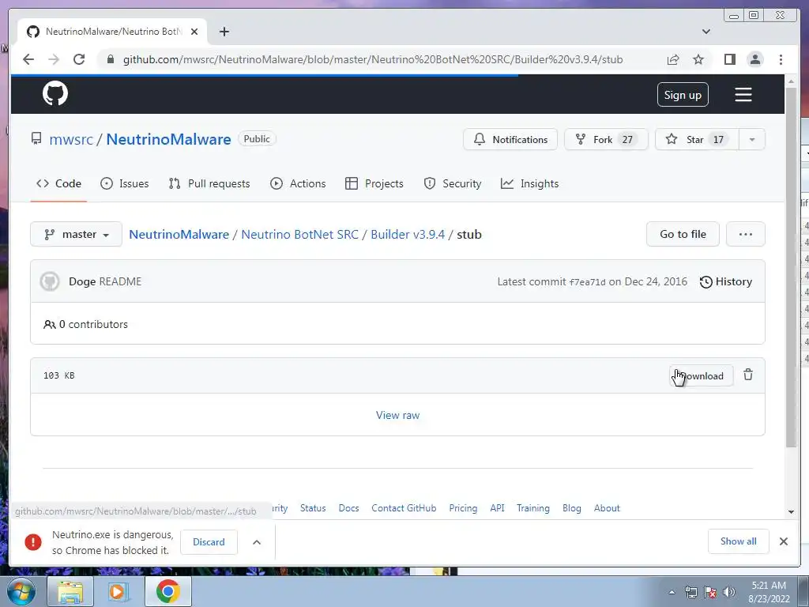The height and width of the screenshot is (607, 809).
Task: Click the History clock icon link
Action: pyautogui.click(x=725, y=281)
